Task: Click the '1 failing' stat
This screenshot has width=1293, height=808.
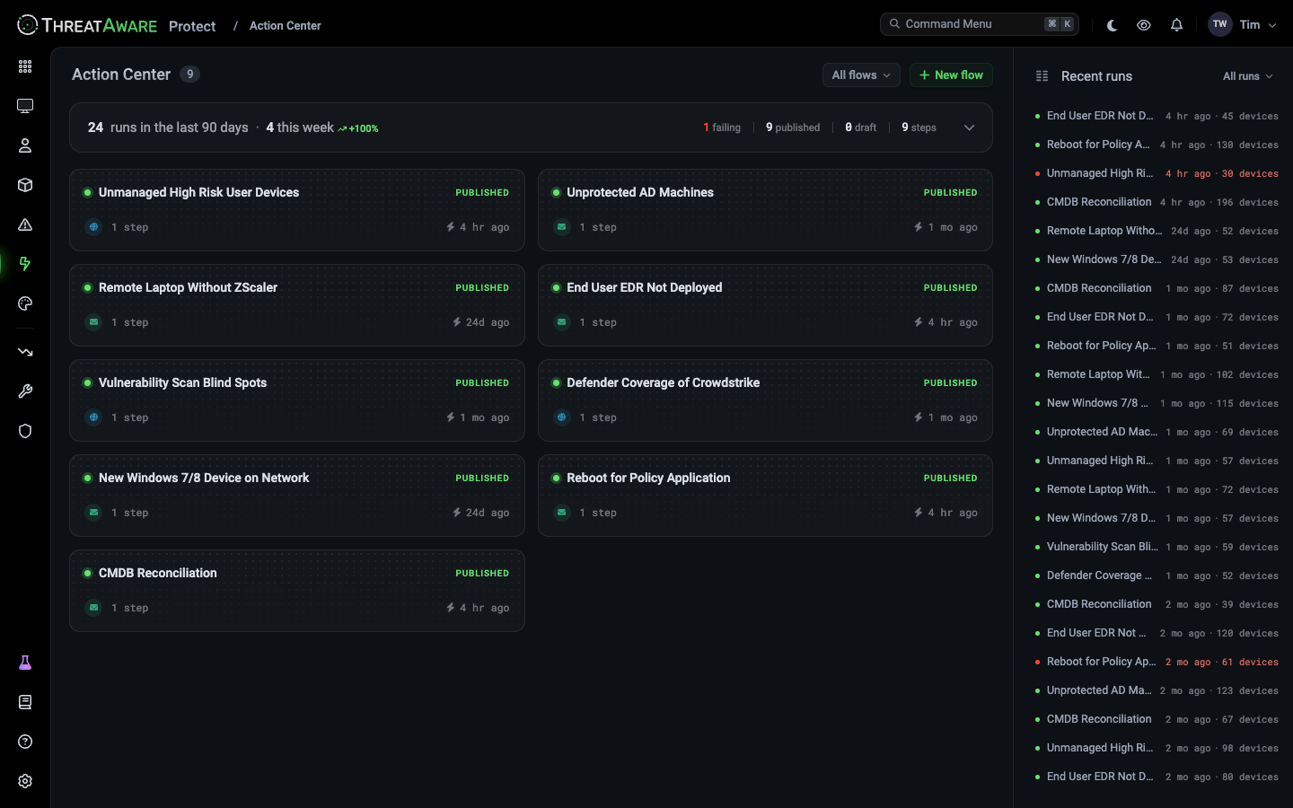Action: 722,127
